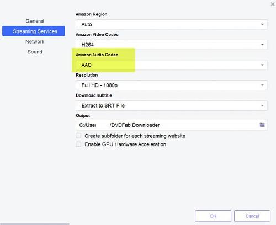
Task: Open the Amazon Region combo box showing Auto
Action: coord(171,24)
